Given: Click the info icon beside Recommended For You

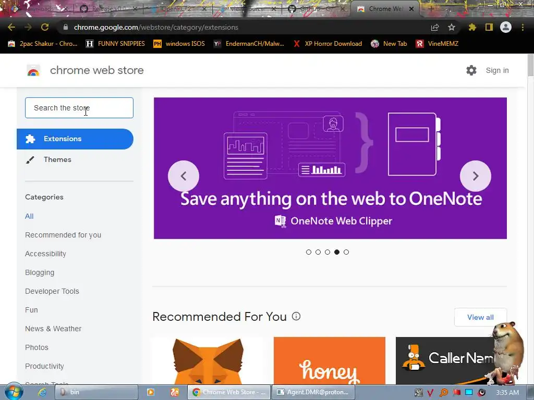Looking at the screenshot, I should (x=296, y=316).
